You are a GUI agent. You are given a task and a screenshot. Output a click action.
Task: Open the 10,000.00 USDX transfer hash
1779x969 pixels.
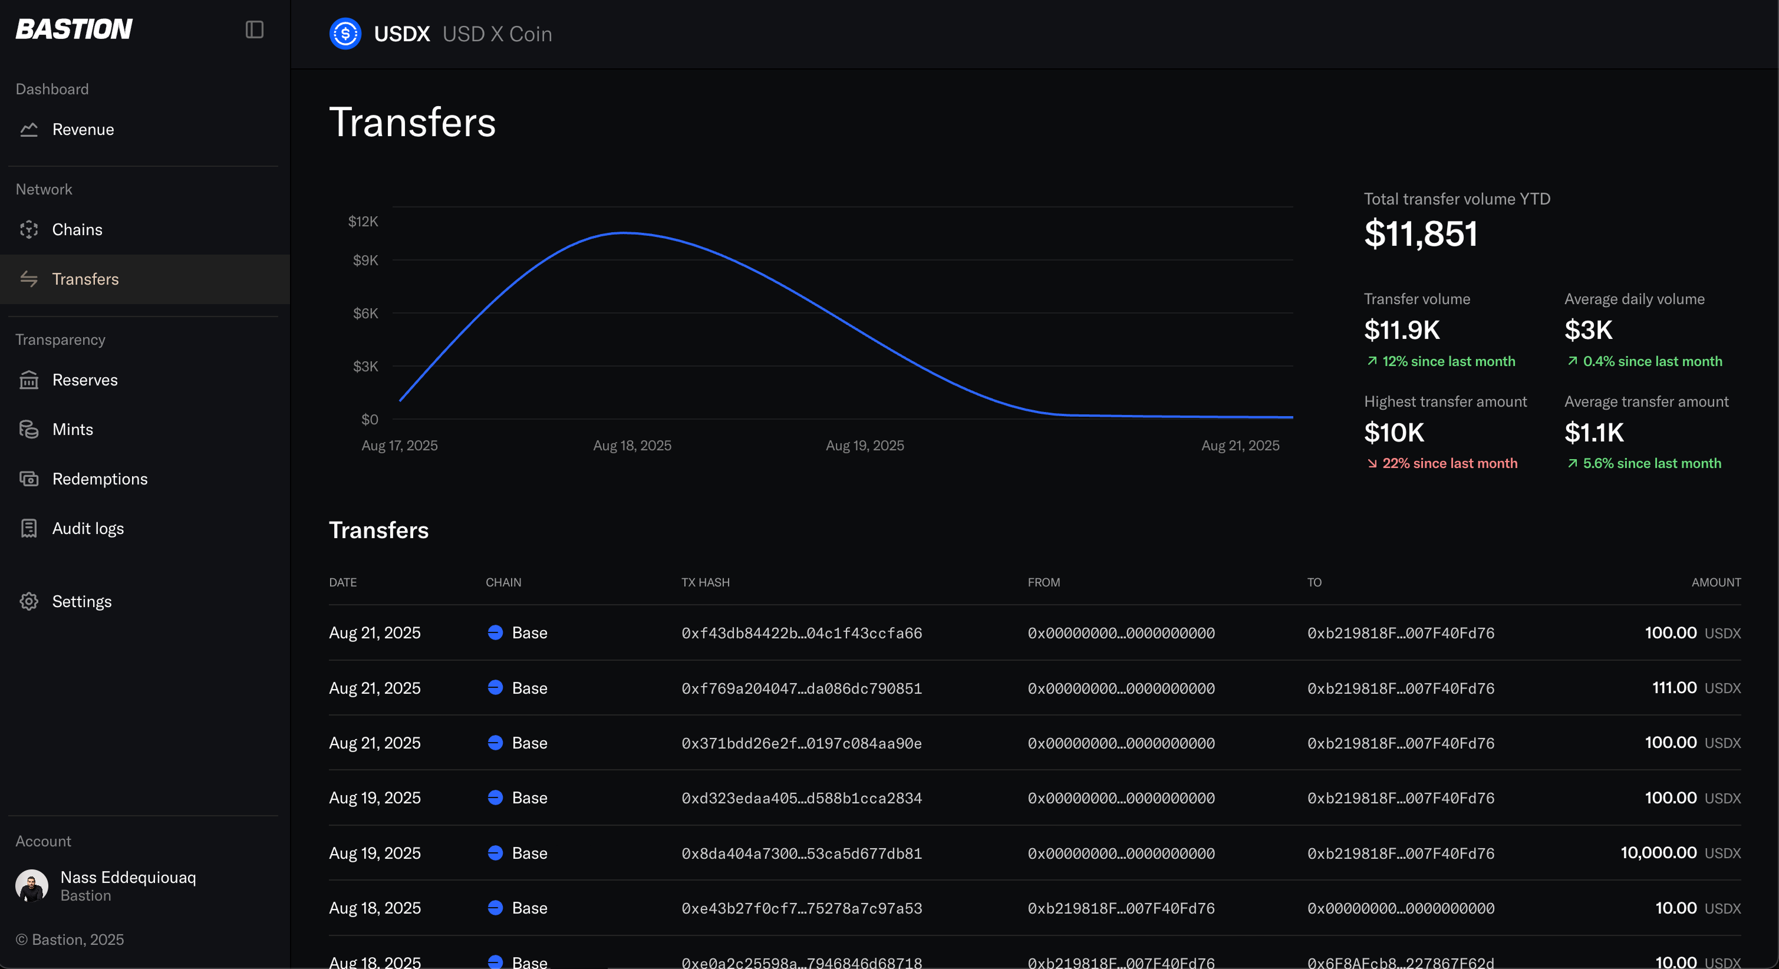(x=802, y=853)
